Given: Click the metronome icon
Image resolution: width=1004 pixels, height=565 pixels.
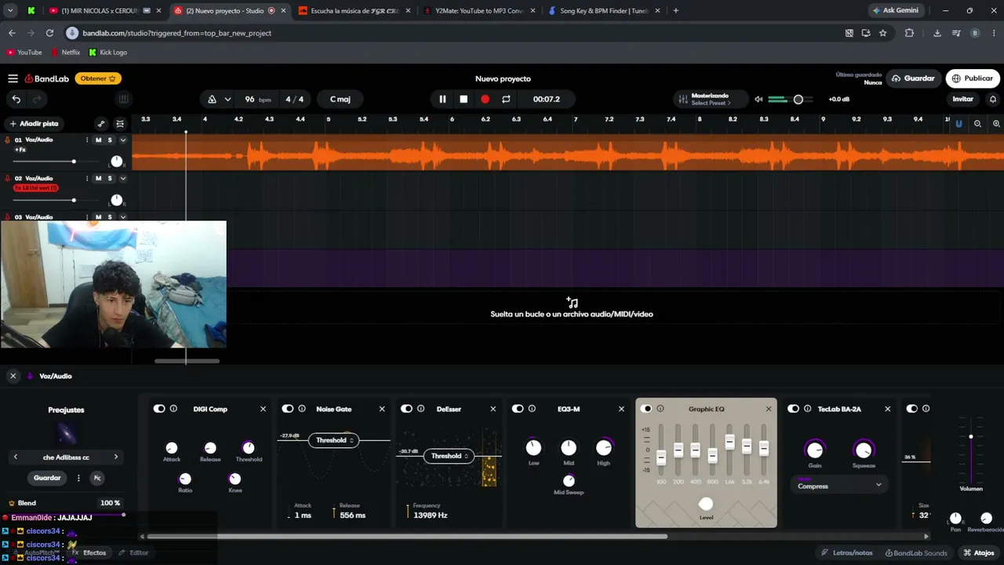Looking at the screenshot, I should coord(212,100).
